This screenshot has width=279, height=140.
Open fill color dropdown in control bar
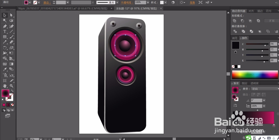pyautogui.click(x=30, y=2)
